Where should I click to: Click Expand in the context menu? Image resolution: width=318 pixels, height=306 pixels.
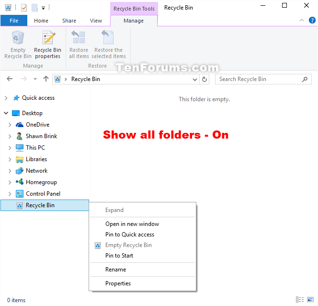pyautogui.click(x=143, y=210)
